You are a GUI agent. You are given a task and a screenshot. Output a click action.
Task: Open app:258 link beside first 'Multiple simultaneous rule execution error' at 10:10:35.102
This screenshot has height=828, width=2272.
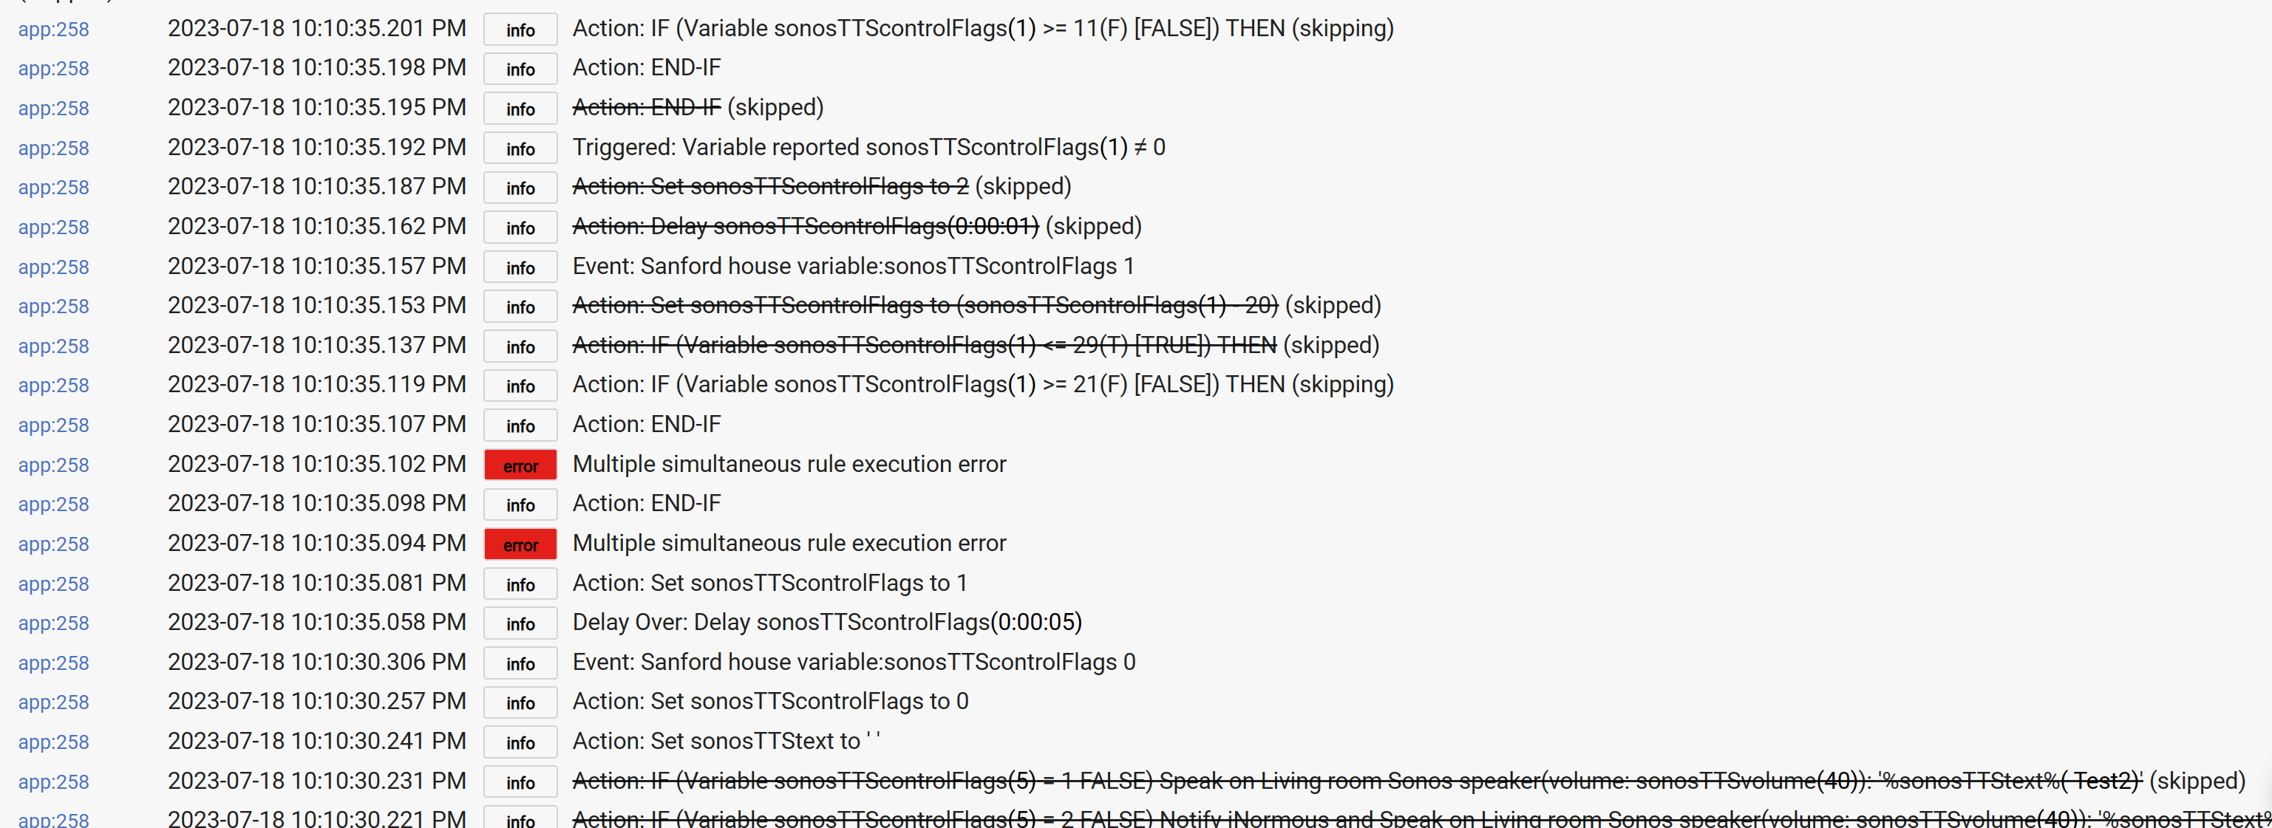(54, 465)
